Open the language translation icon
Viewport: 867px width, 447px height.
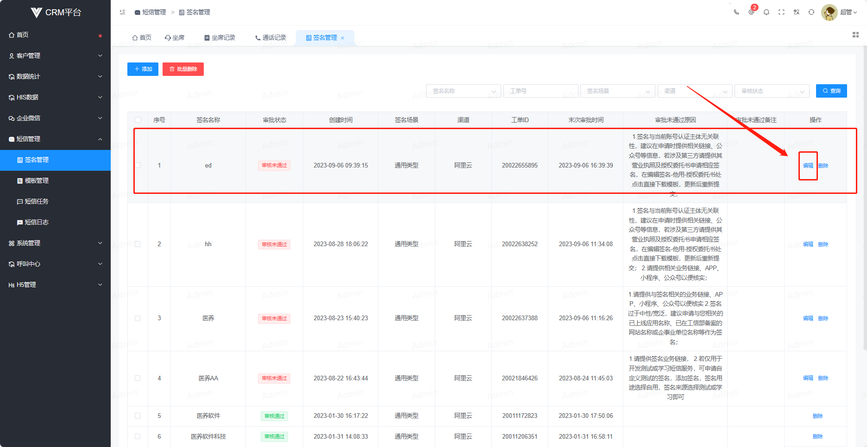(797, 12)
